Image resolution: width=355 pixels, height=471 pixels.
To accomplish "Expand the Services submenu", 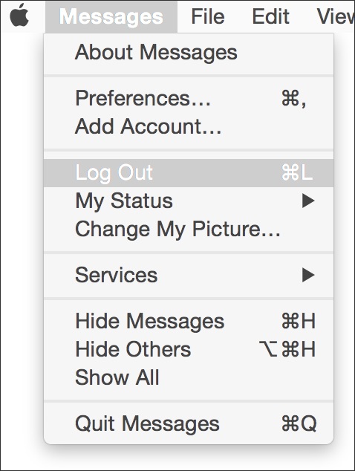I will tap(189, 275).
